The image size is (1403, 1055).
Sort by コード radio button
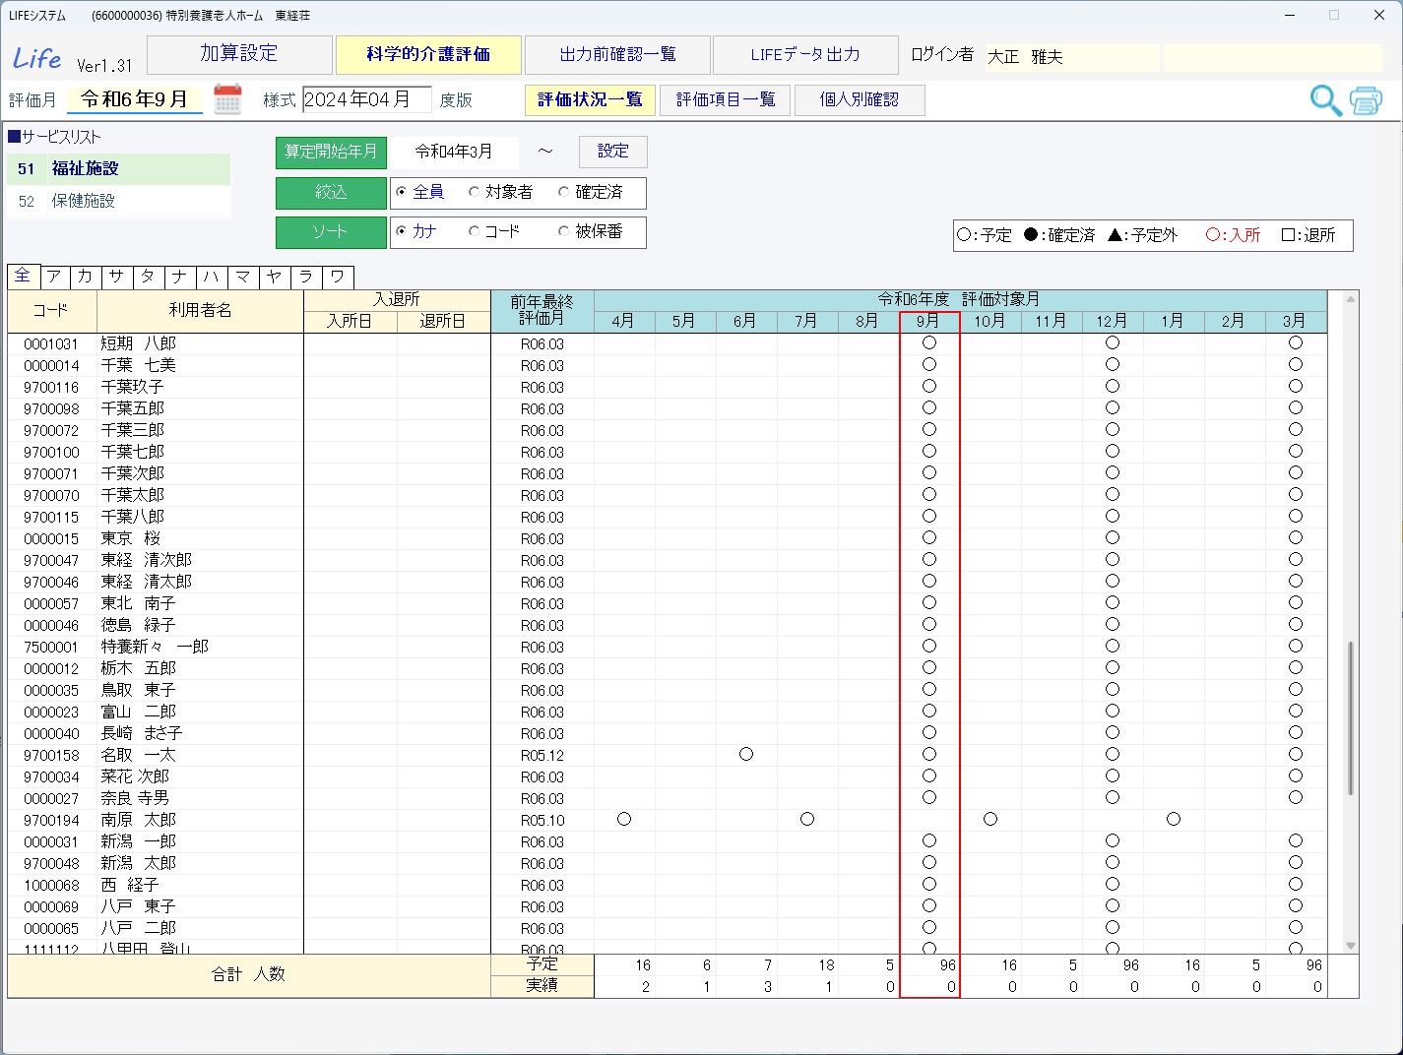point(474,231)
